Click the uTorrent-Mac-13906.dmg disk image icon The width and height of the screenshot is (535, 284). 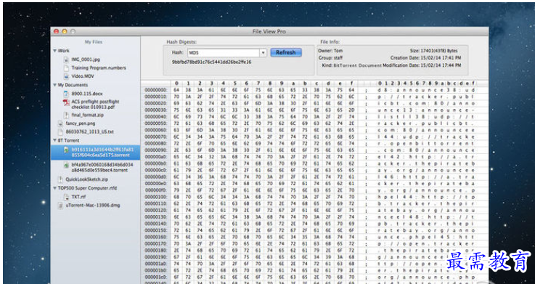point(60,206)
